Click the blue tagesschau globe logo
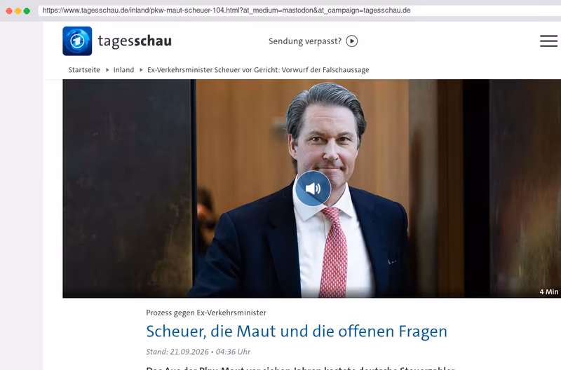Viewport: 561px width, 370px height. pos(77,41)
